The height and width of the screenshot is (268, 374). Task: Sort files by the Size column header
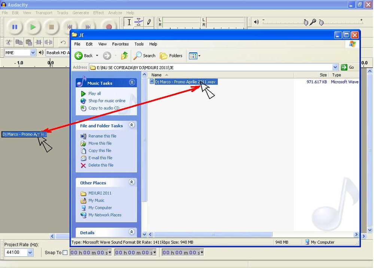312,75
